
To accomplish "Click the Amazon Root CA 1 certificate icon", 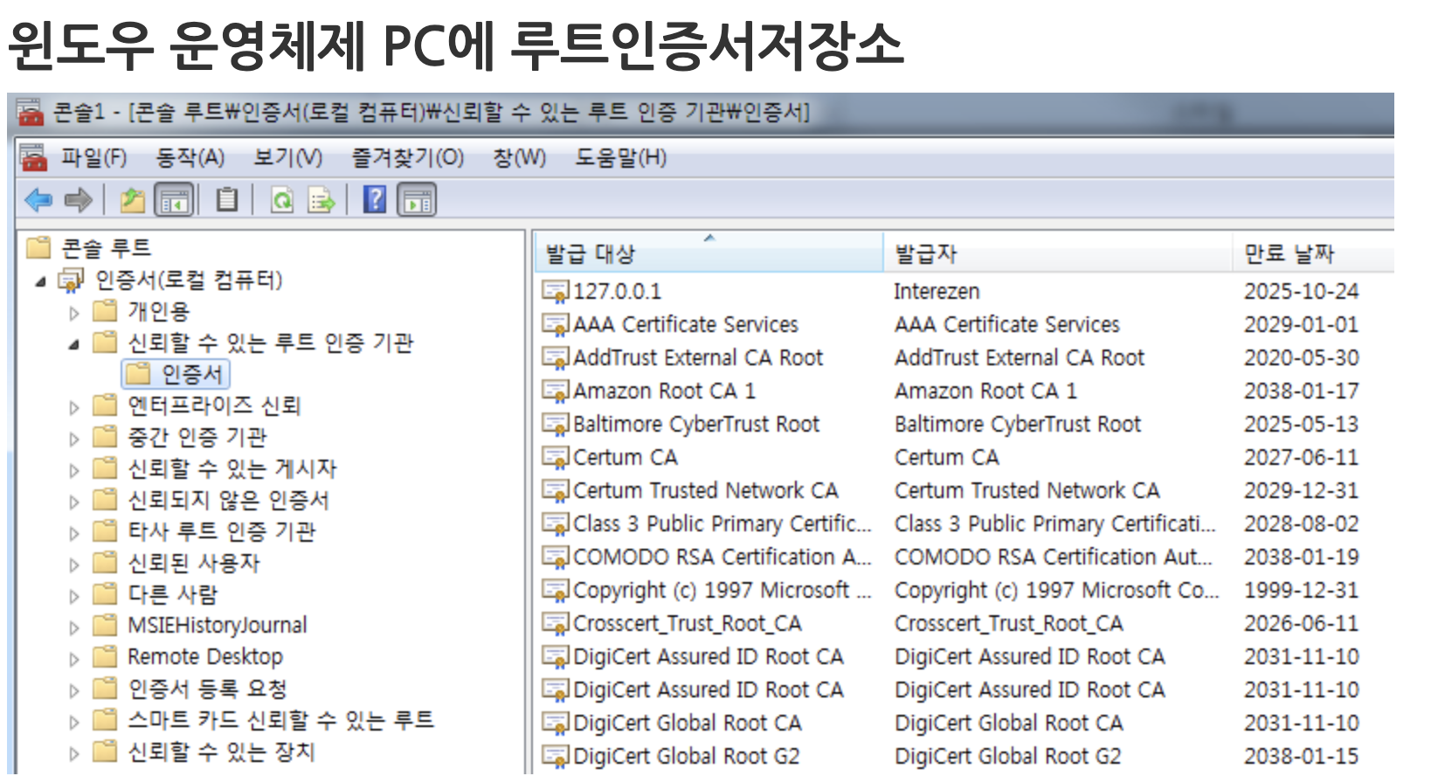I will pyautogui.click(x=556, y=391).
